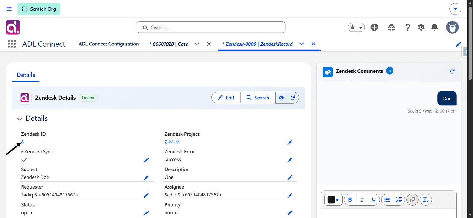473x218 pixels.
Task: Select the Zendesk-0000 | ZendeskRecord tab
Action: (257, 44)
